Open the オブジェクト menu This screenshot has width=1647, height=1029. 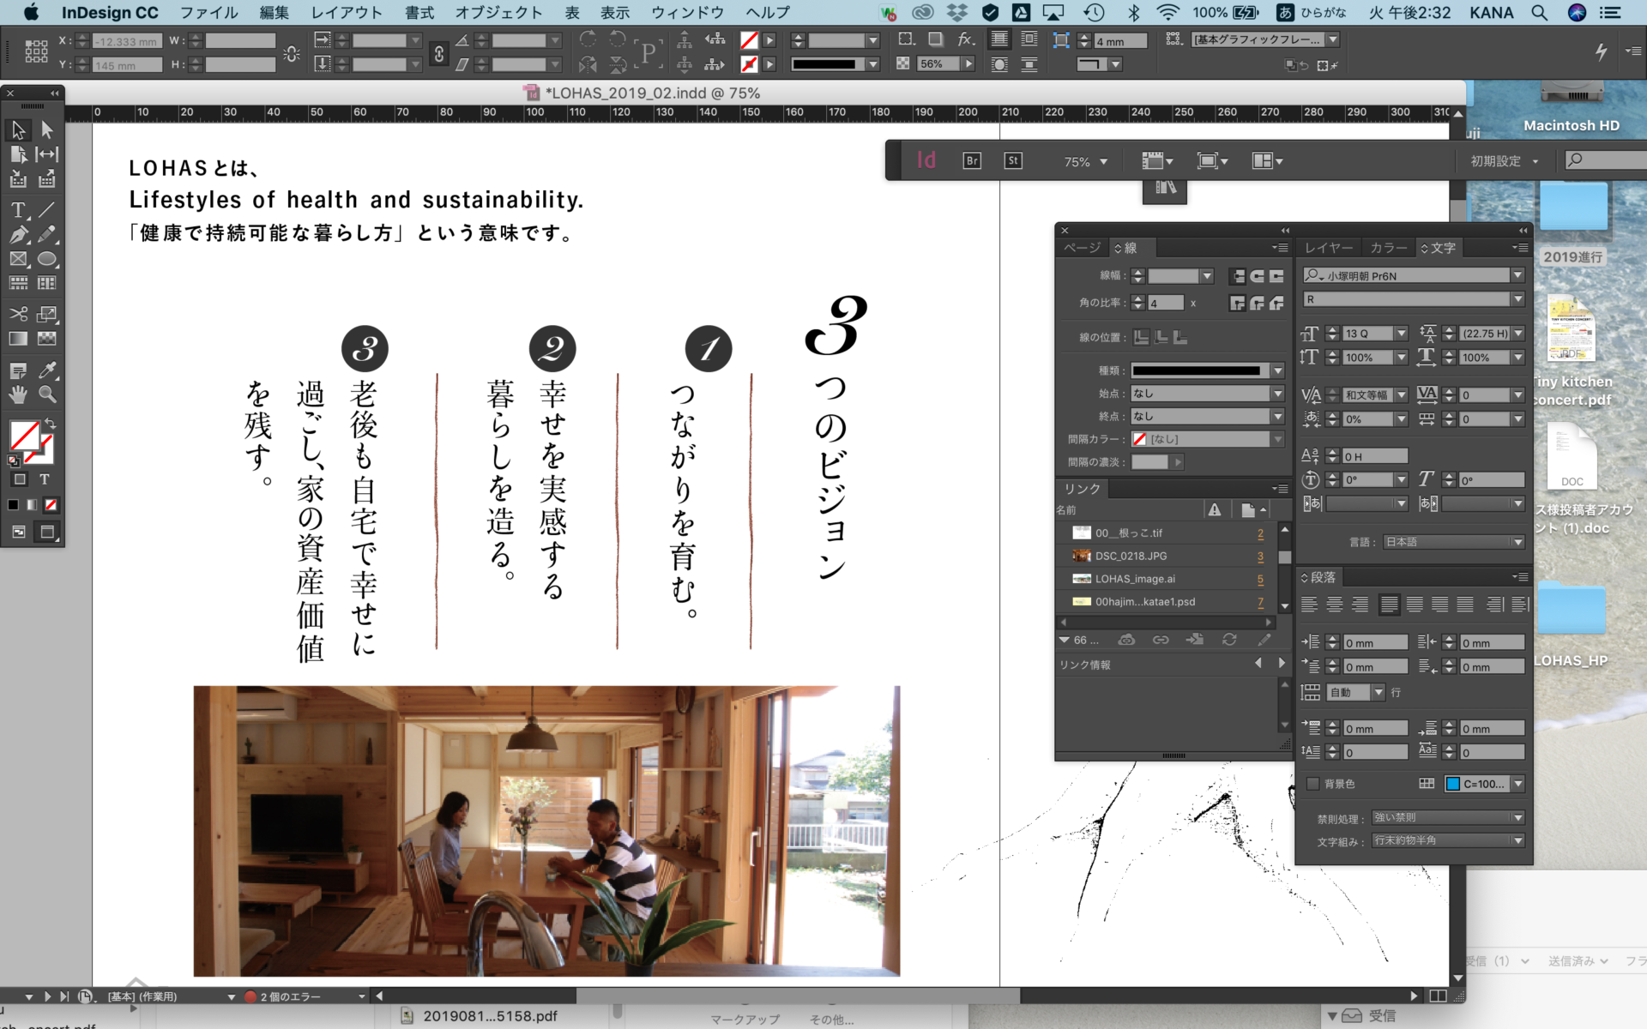(x=498, y=13)
